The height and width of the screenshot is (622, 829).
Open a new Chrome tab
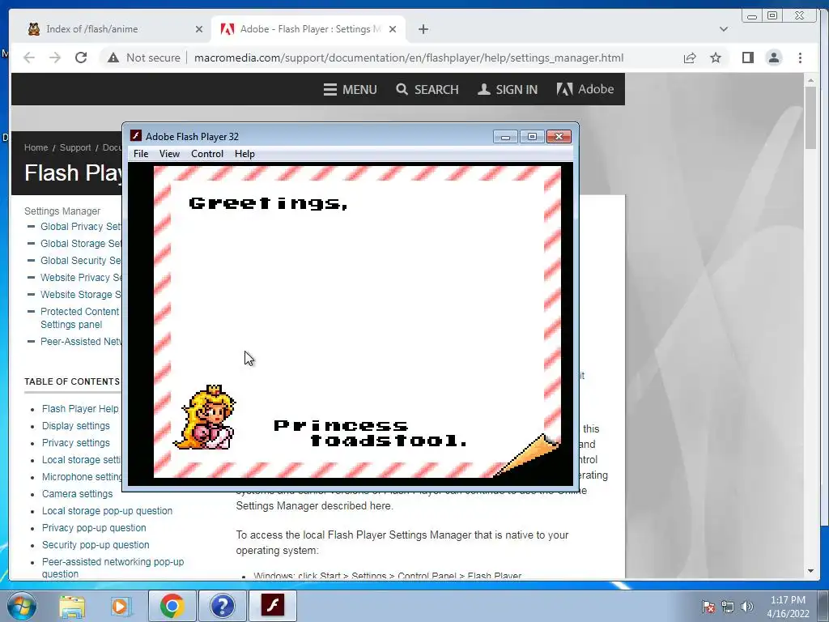coord(423,29)
